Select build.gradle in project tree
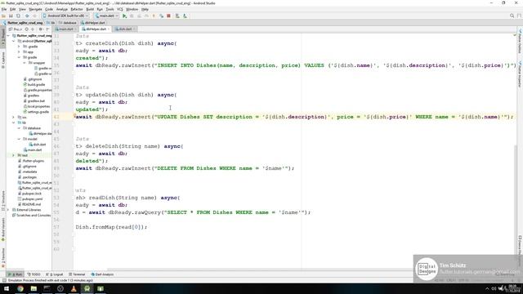This screenshot has height=294, width=523. click(x=34, y=84)
